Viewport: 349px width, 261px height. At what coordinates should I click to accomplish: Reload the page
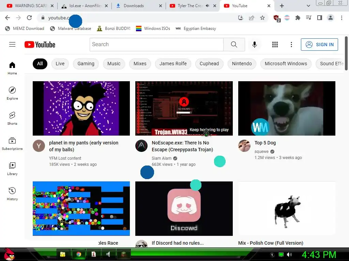[x=29, y=18]
